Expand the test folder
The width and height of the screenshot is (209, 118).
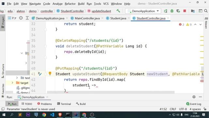(17, 78)
